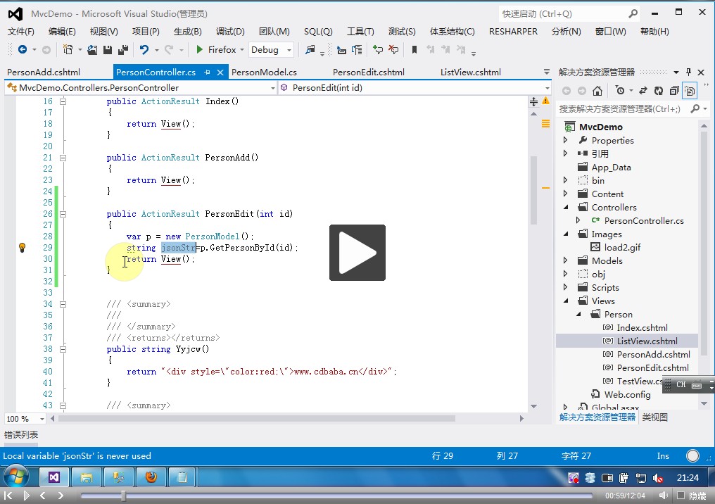The width and height of the screenshot is (715, 504).
Task: Switch to the PersonModel.cs tab
Action: 264,73
